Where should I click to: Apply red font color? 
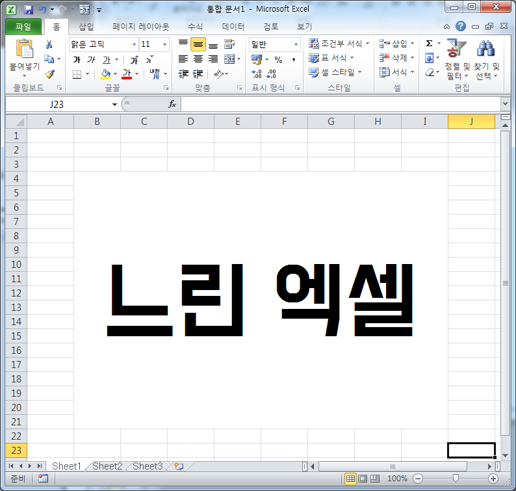[127, 74]
